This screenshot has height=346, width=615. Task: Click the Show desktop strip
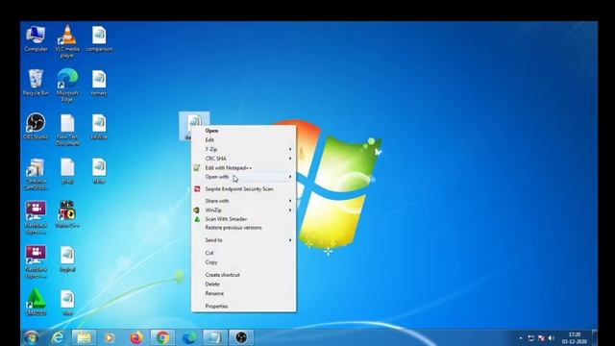tap(595, 337)
